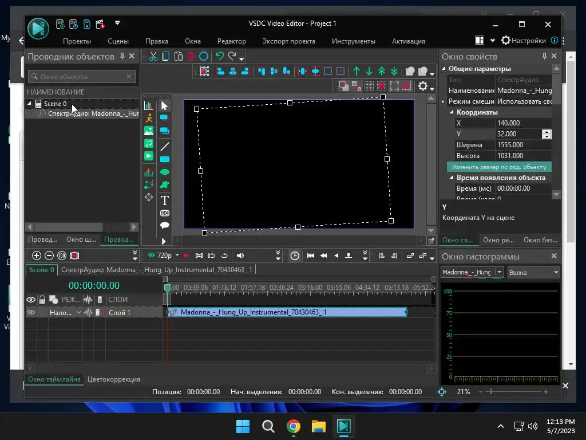Switch to the Цветокоррекция tab
This screenshot has width=586, height=440.
click(114, 379)
